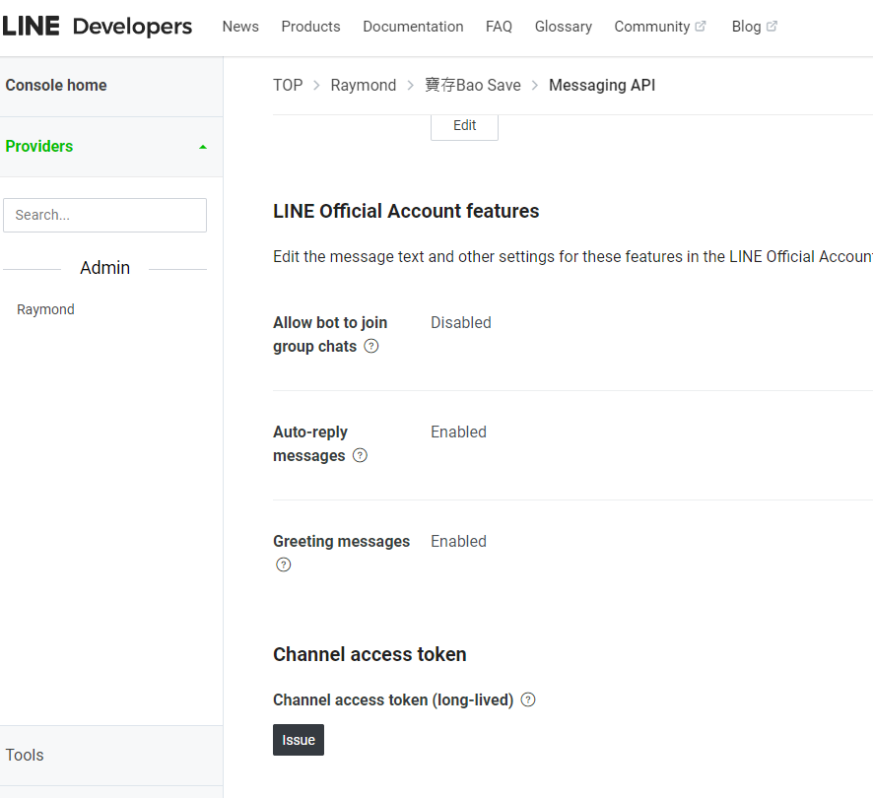Open the Glossary page

click(564, 27)
